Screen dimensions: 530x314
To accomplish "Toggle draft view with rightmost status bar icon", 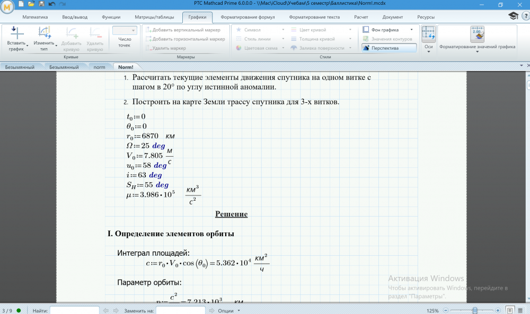I will point(520,310).
